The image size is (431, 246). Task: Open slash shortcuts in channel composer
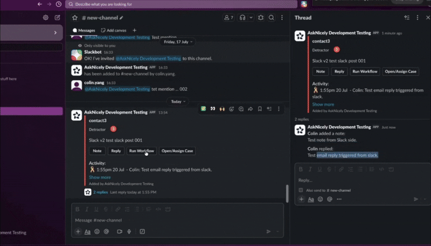[x=142, y=231]
